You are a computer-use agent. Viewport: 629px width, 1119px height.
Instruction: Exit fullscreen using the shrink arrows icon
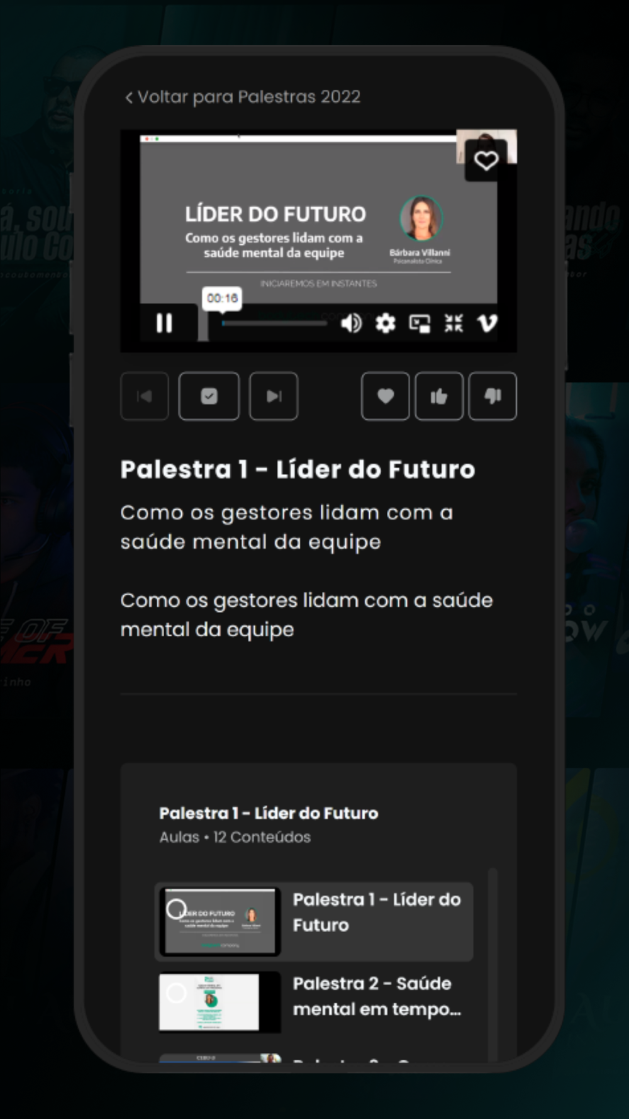coord(454,323)
